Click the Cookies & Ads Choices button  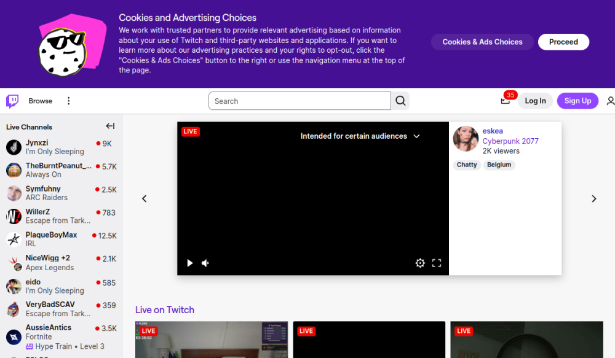[x=482, y=42]
